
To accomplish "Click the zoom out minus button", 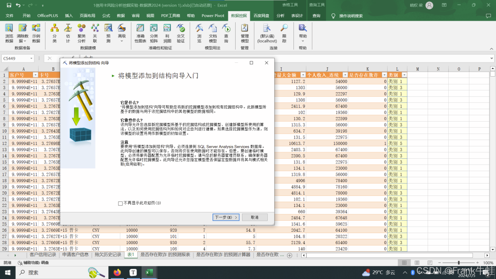I will click(440, 262).
